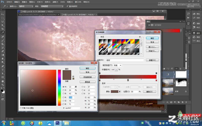Select the Pen tool

coord(3,66)
